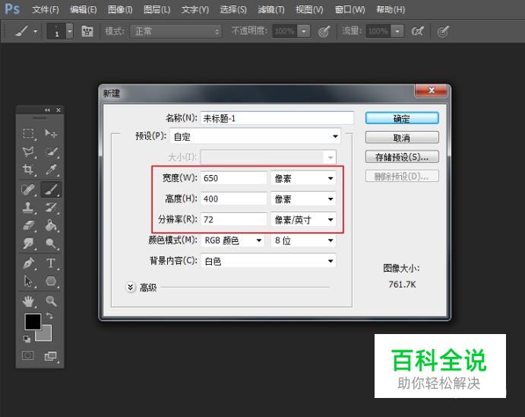Click the 取消 cancel button
Viewport: 525px width, 417px height.
[402, 138]
